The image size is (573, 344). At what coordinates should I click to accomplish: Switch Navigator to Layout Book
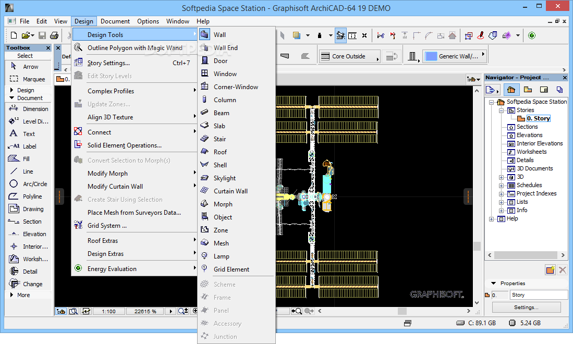(x=544, y=90)
